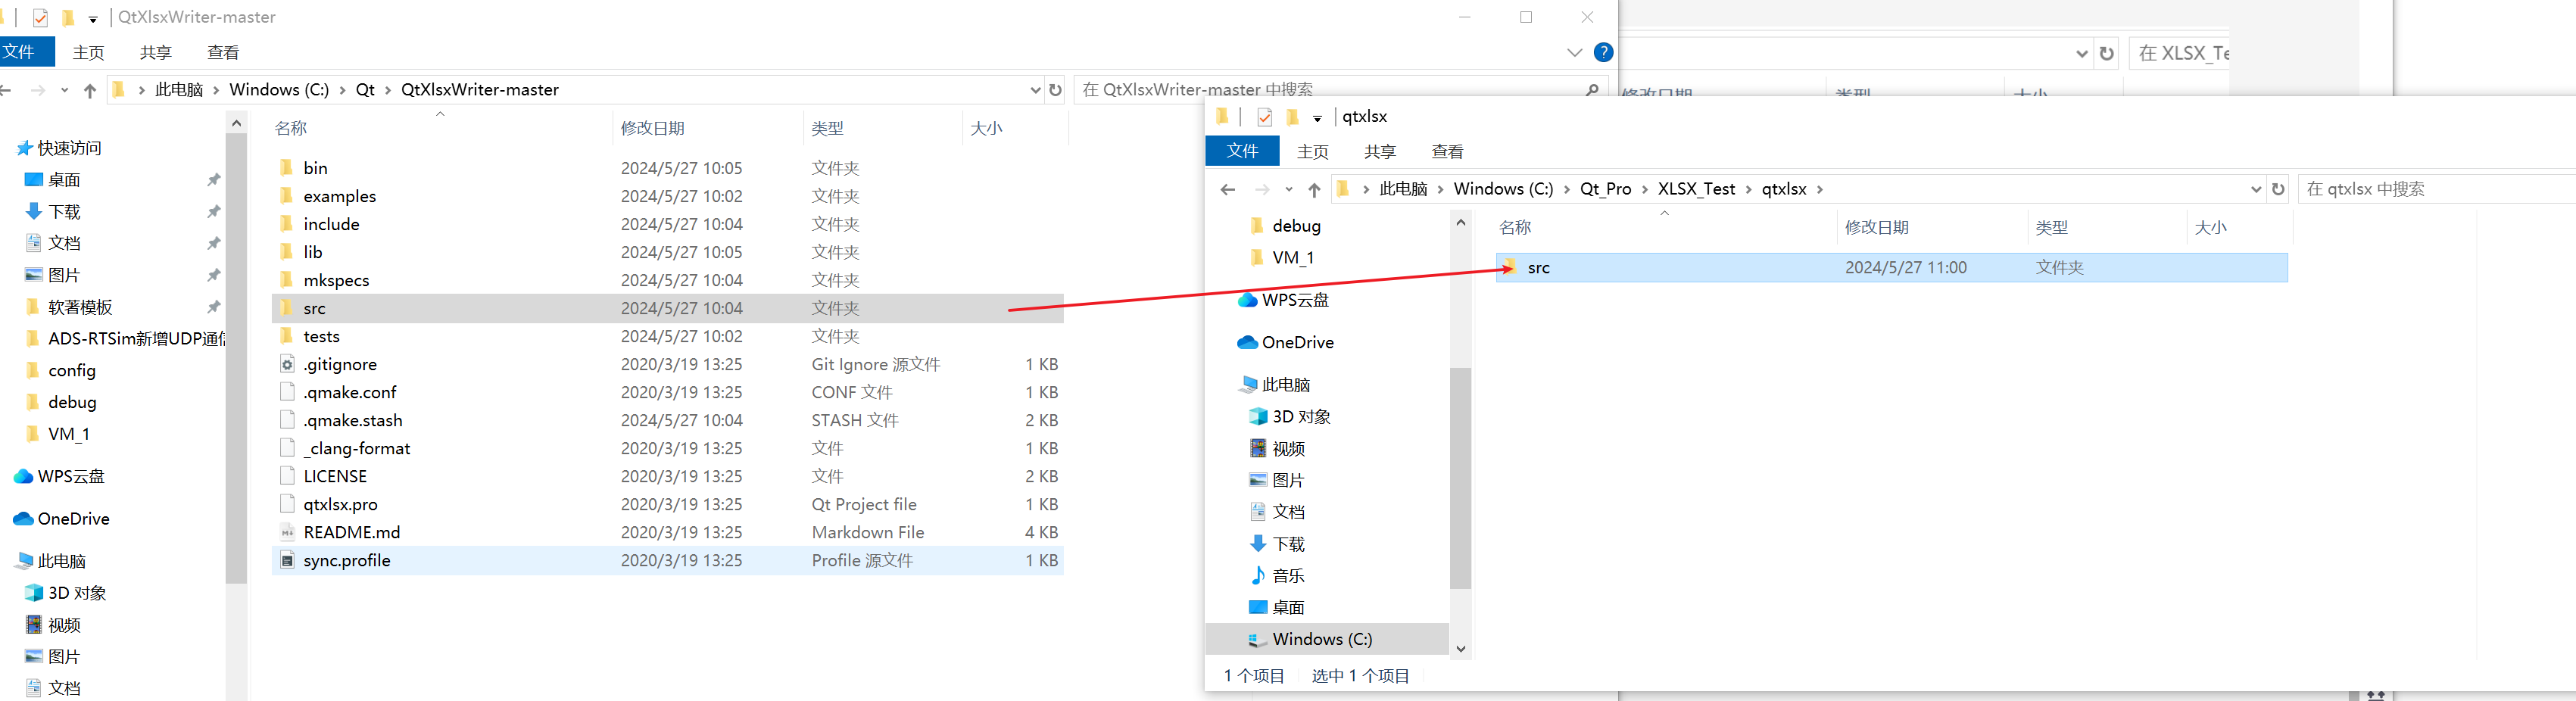
Task: Open 查看 tab in QtXlsxWriter-master window
Action: click(x=222, y=52)
